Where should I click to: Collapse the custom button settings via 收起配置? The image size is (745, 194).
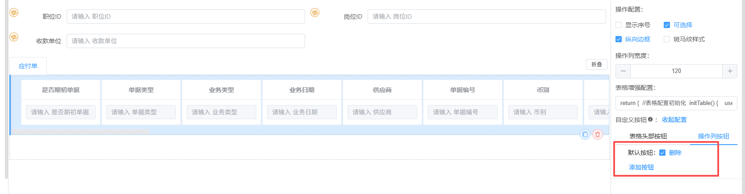pyautogui.click(x=674, y=120)
